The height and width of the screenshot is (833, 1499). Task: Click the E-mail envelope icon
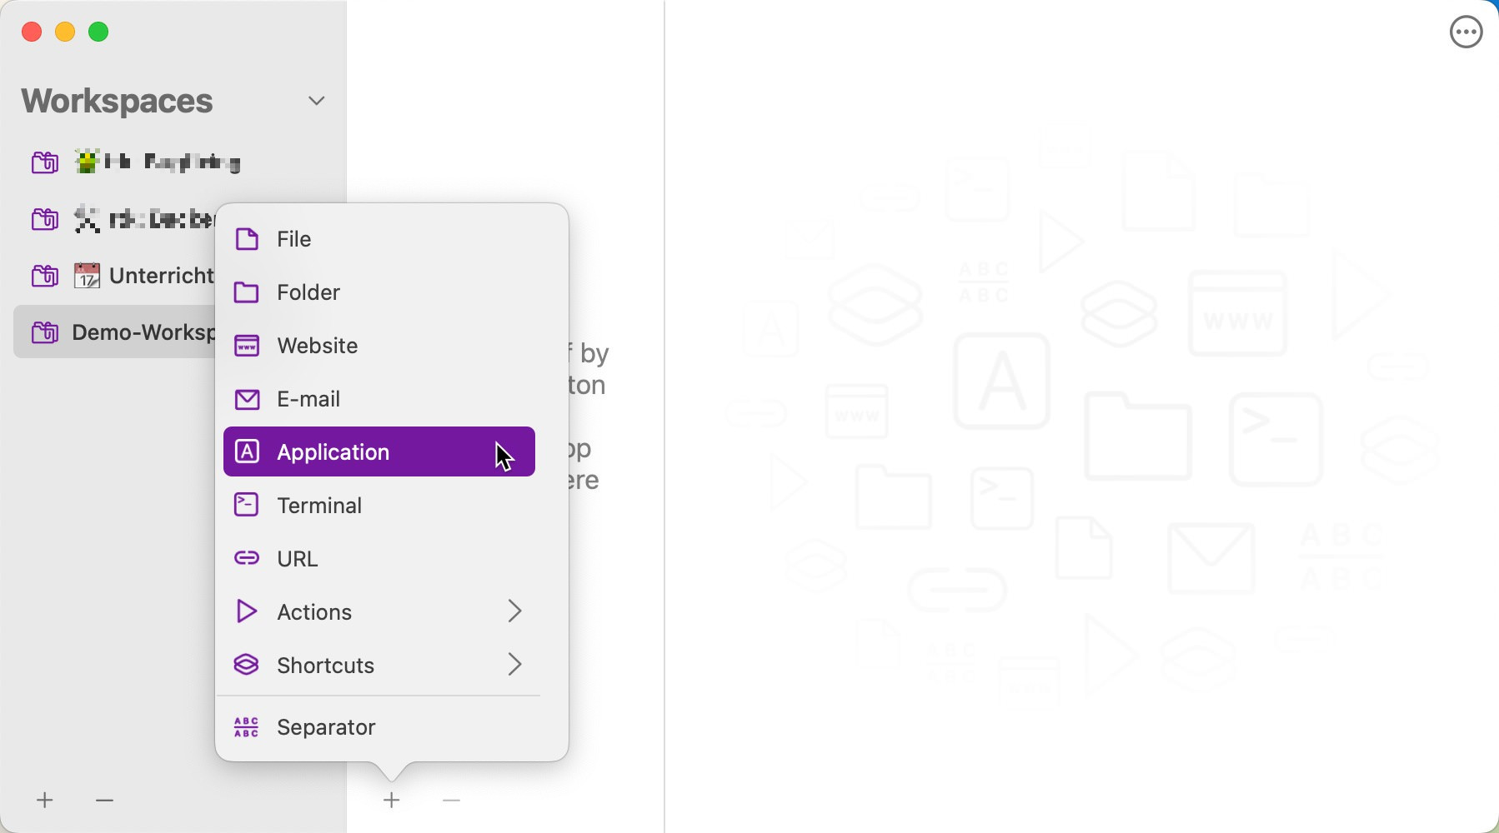point(247,399)
